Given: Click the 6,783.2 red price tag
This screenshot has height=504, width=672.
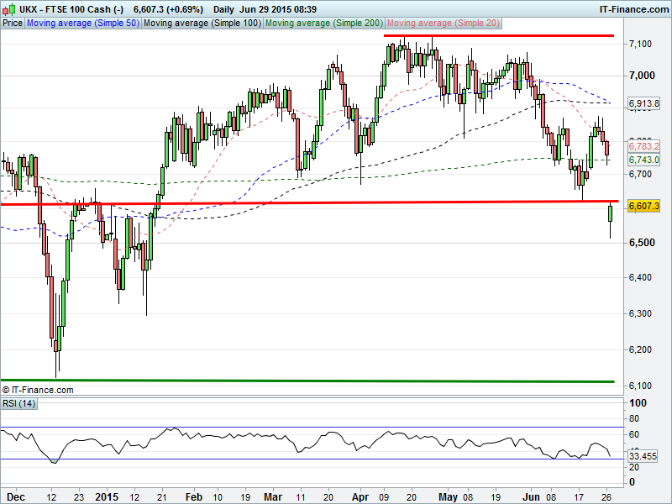Looking at the screenshot, I should pos(645,146).
